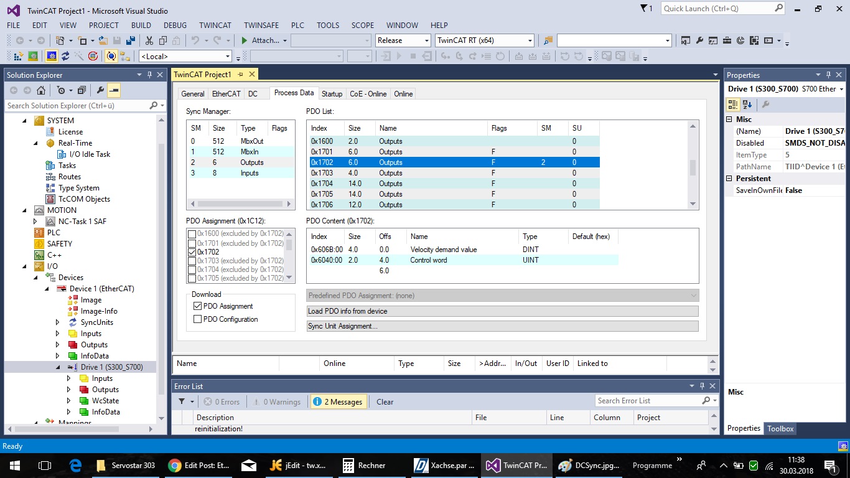Click the Open File folder icon
This screenshot has width=850, height=478.
pos(105,40)
